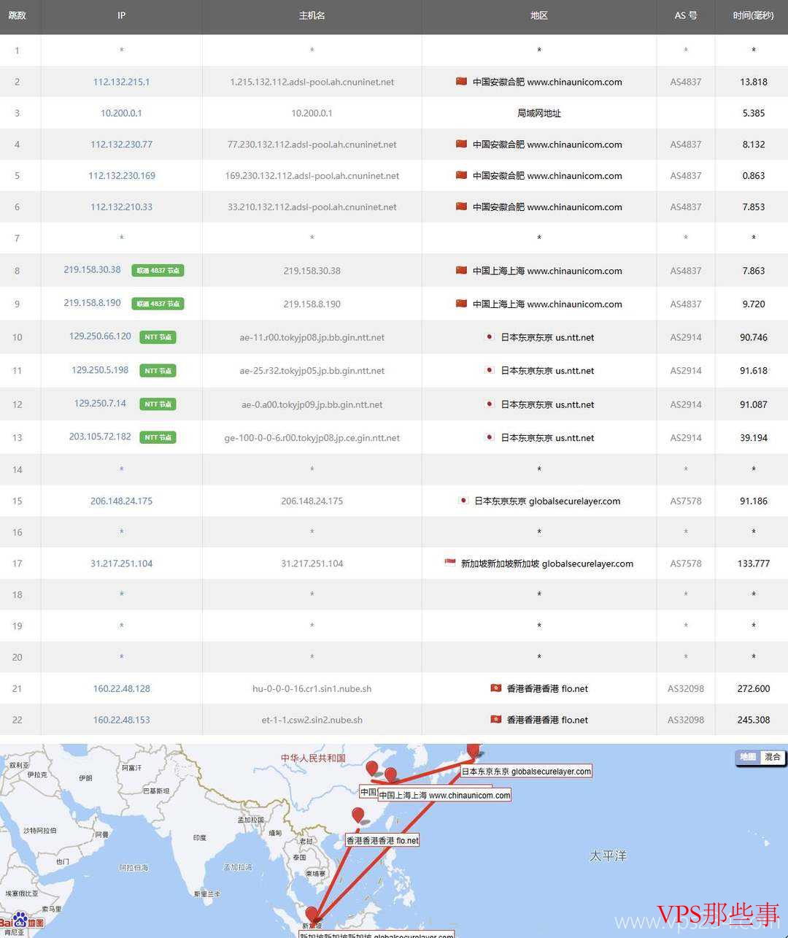Click 联通 4837 节点 badge beside 219.158.30.38
788x938 pixels.
pyautogui.click(x=158, y=271)
